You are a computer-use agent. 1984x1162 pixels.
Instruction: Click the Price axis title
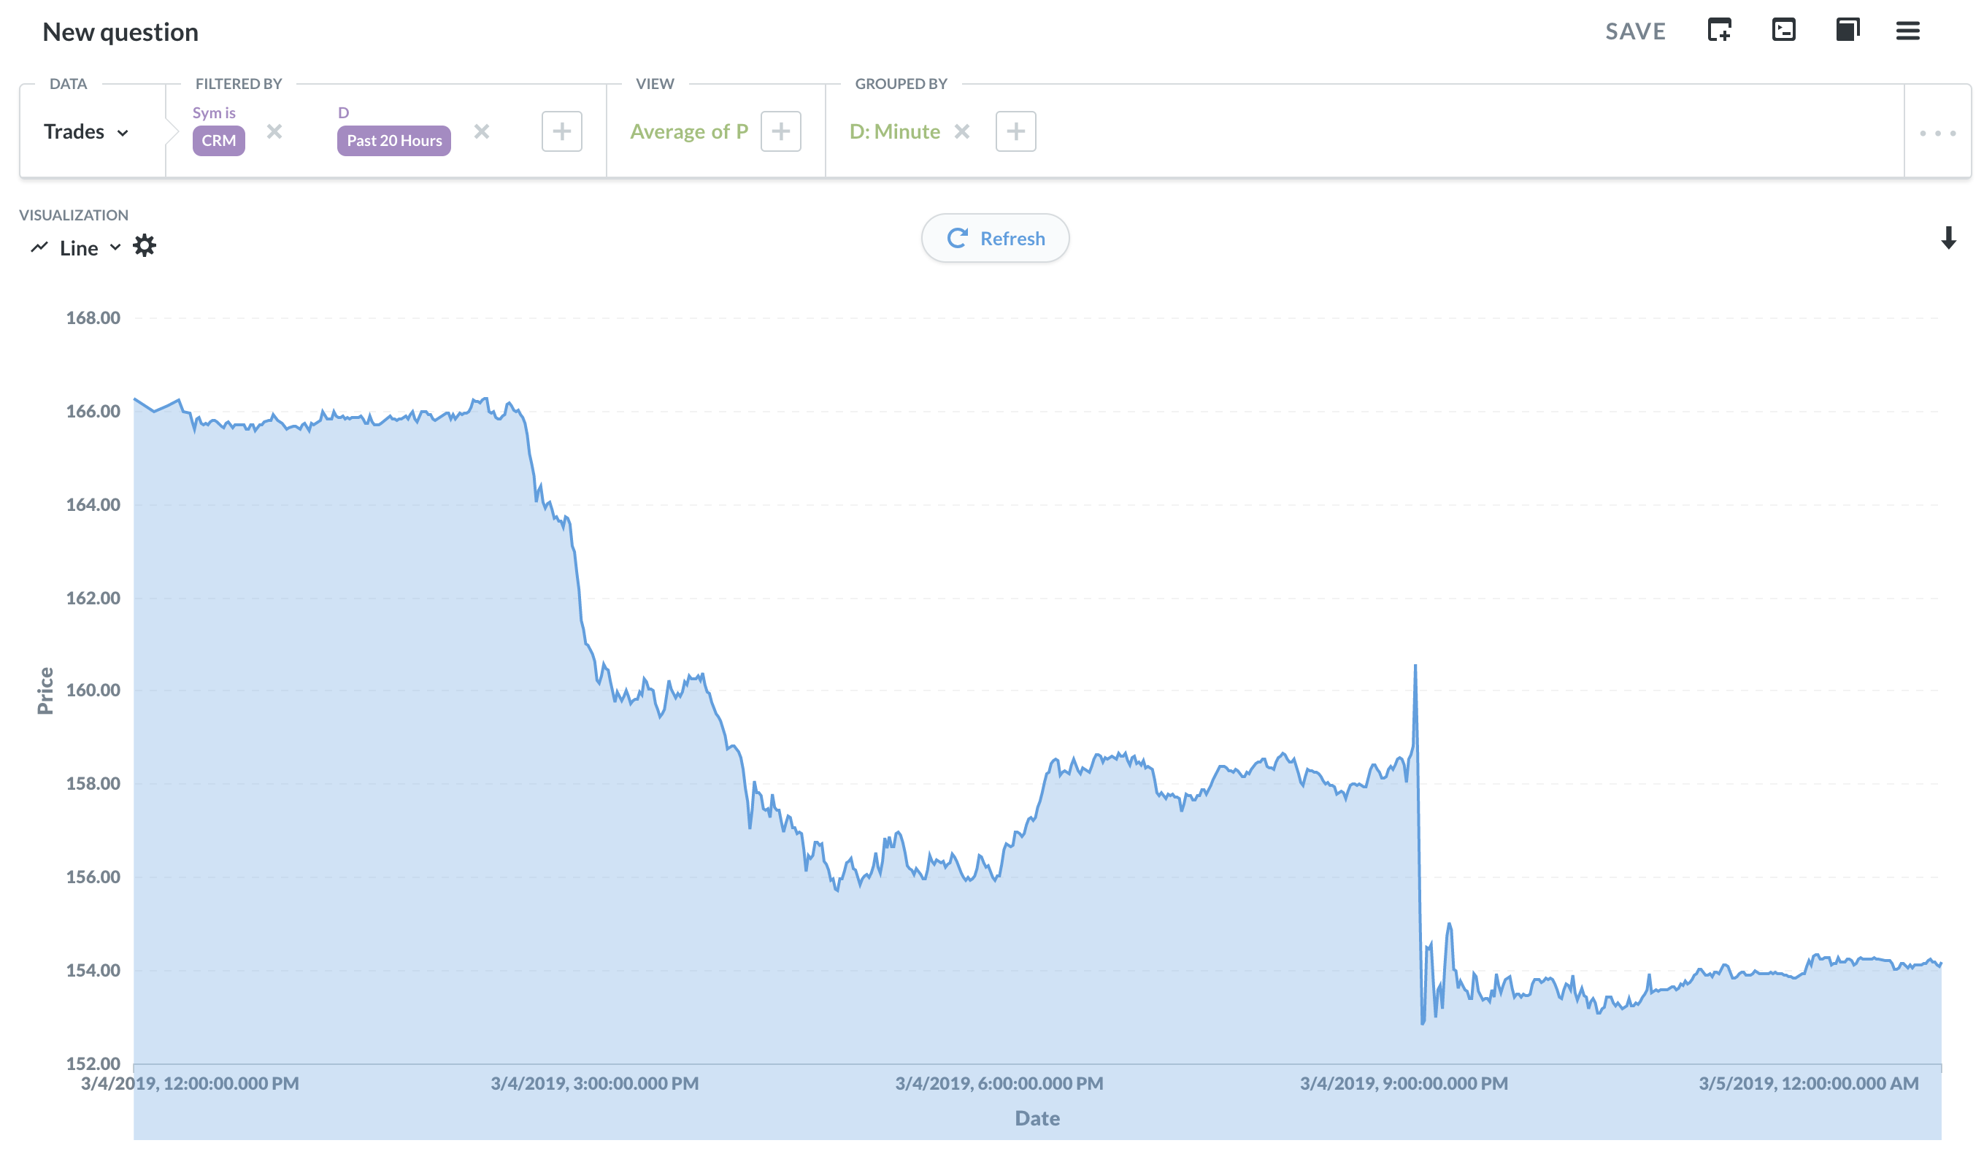click(x=46, y=690)
